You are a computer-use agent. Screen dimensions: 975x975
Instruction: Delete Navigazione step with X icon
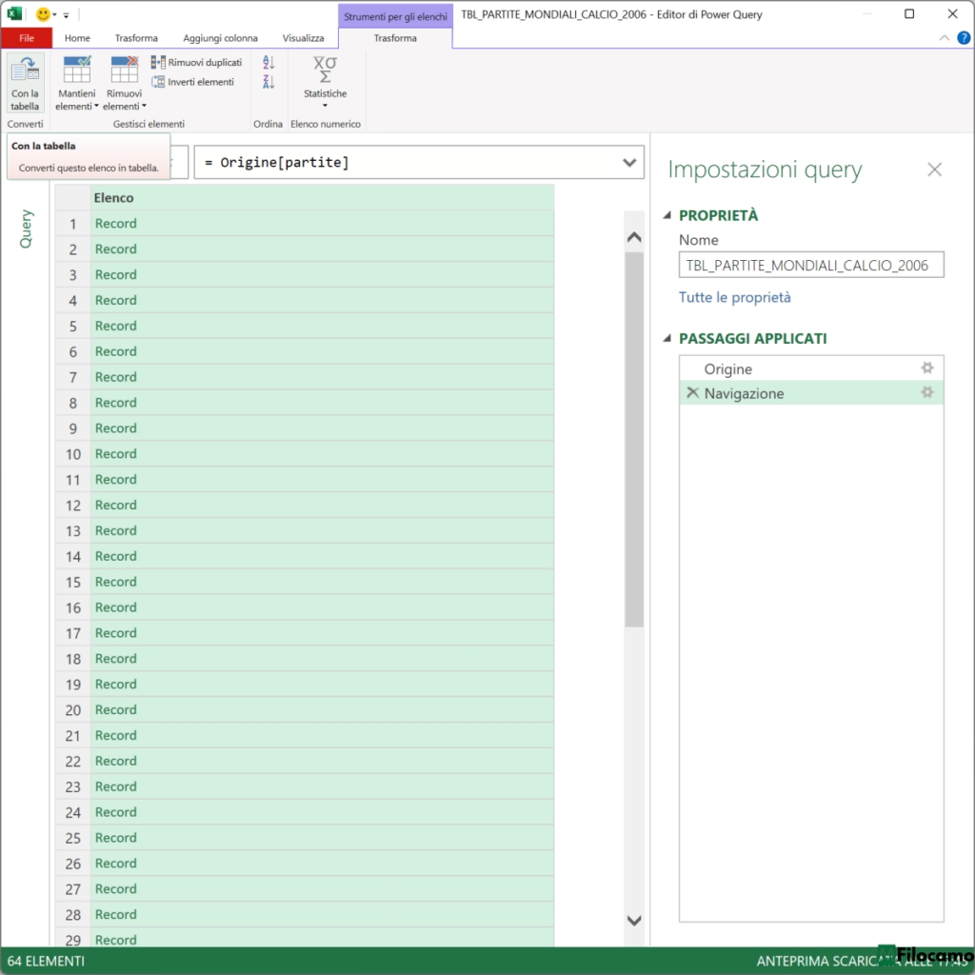(692, 392)
